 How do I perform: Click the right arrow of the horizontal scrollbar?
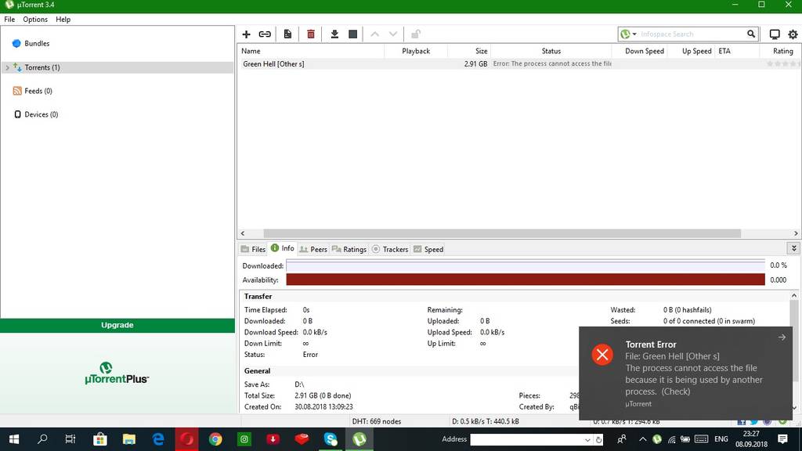(796, 233)
